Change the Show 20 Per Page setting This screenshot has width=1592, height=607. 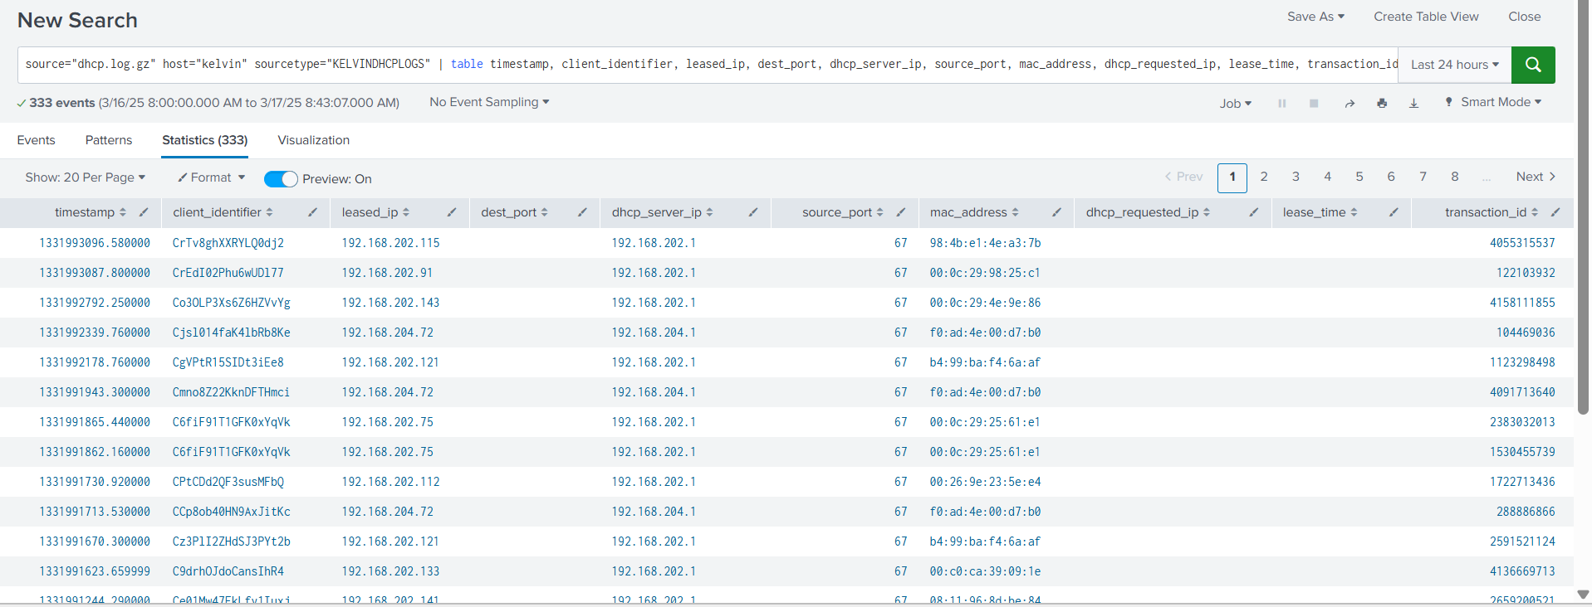pyautogui.click(x=86, y=177)
